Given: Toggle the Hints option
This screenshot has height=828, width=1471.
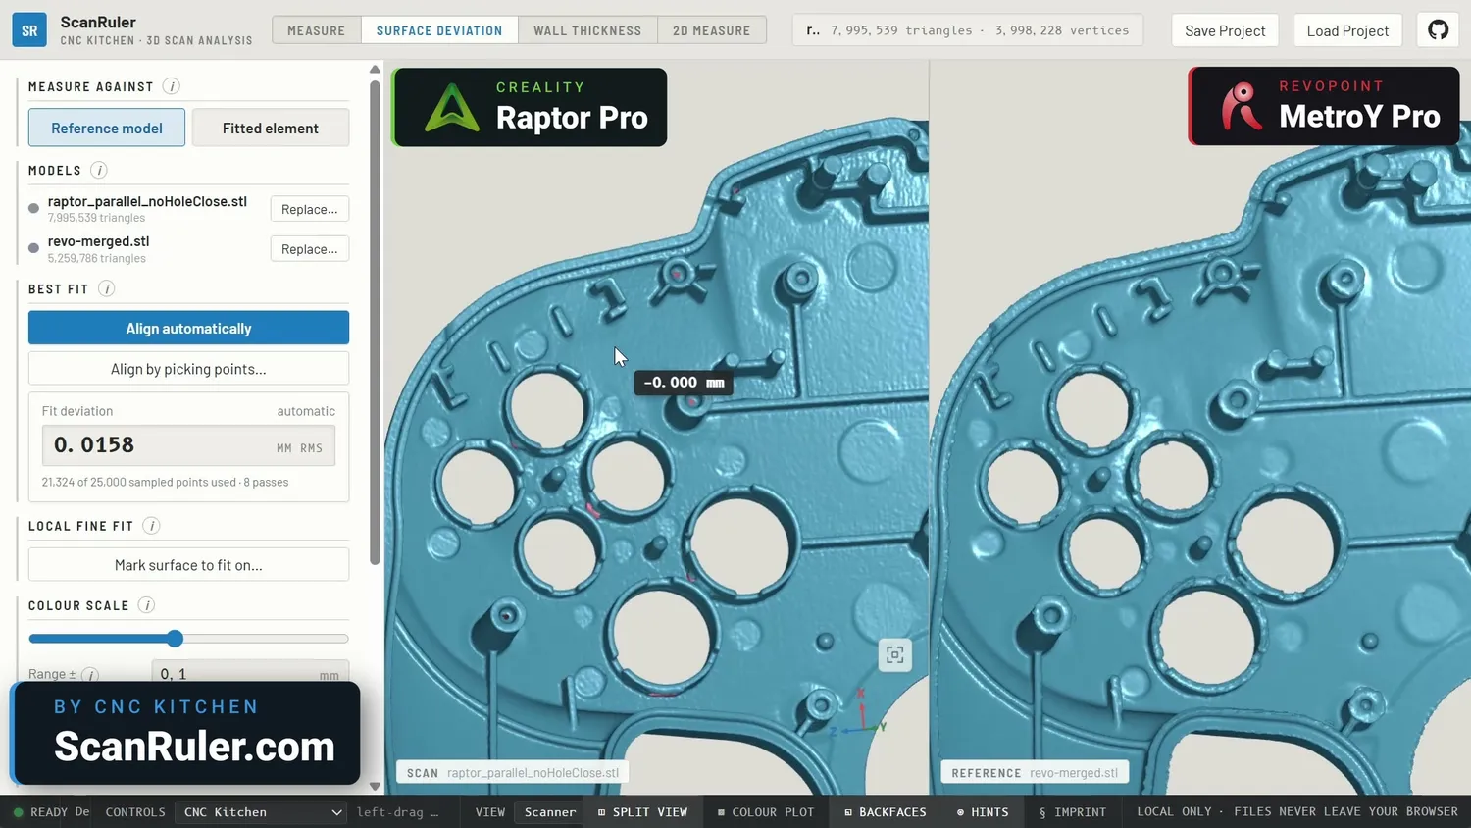Looking at the screenshot, I should pyautogui.click(x=983, y=812).
